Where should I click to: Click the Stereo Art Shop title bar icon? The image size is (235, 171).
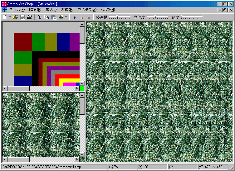pos(4,4)
